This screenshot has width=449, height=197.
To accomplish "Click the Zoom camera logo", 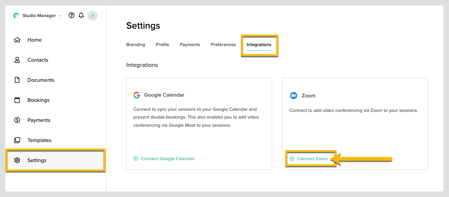I will [294, 96].
